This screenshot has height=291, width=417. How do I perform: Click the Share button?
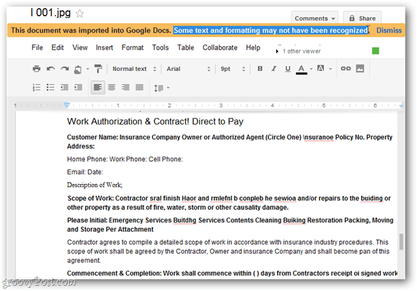[362, 18]
